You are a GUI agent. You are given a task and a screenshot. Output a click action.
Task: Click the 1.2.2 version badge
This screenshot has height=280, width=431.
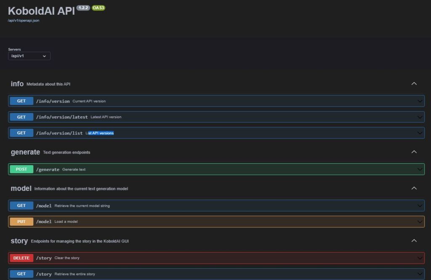pyautogui.click(x=83, y=8)
